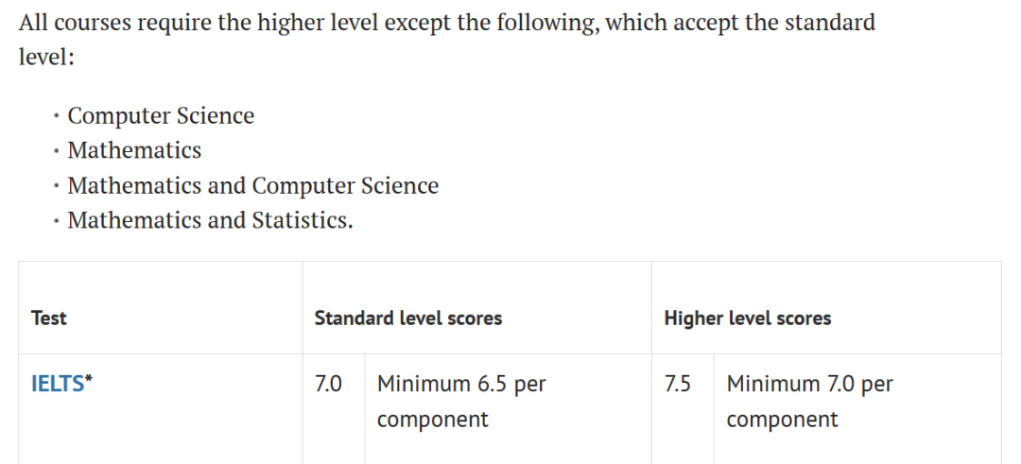Click the word component under Minimum 6.5

[x=432, y=419]
